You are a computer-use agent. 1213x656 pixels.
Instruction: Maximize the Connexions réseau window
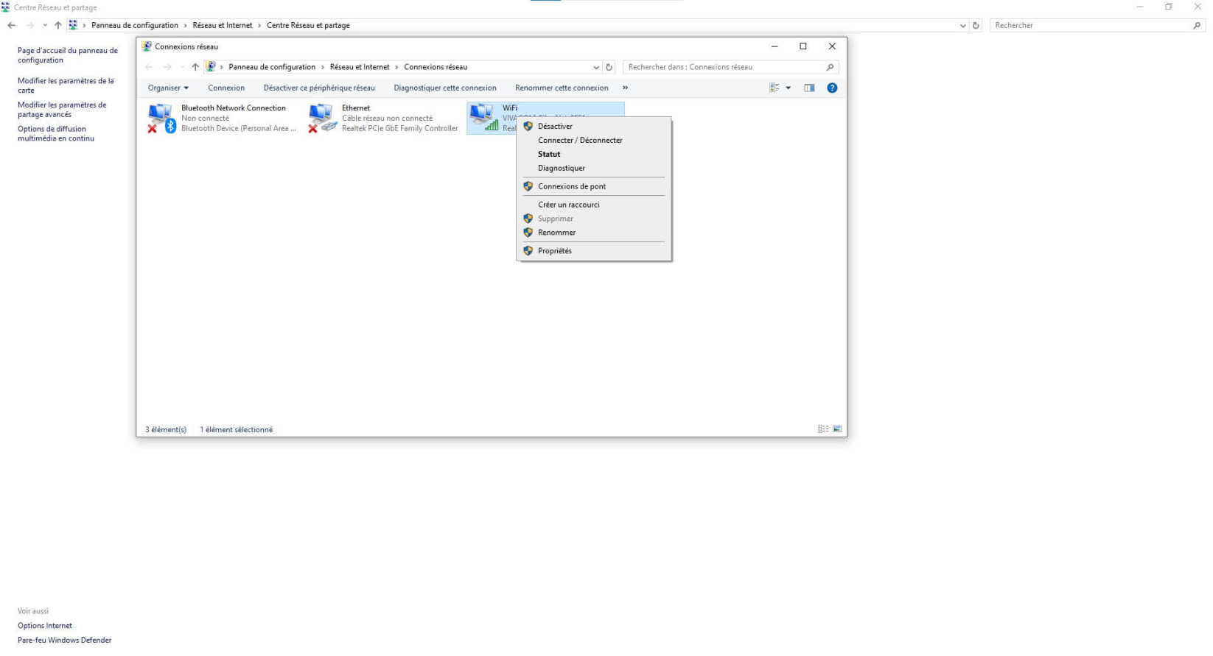click(803, 46)
